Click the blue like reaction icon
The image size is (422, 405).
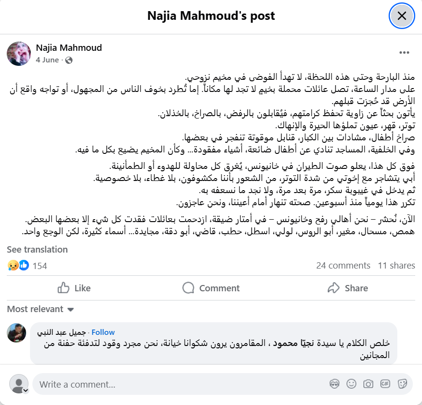pyautogui.click(x=24, y=266)
